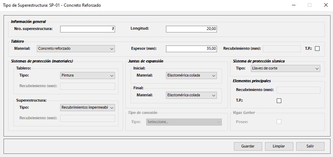The width and height of the screenshot is (333, 157).
Task: Minimize the window from title bar
Action: 293,5
